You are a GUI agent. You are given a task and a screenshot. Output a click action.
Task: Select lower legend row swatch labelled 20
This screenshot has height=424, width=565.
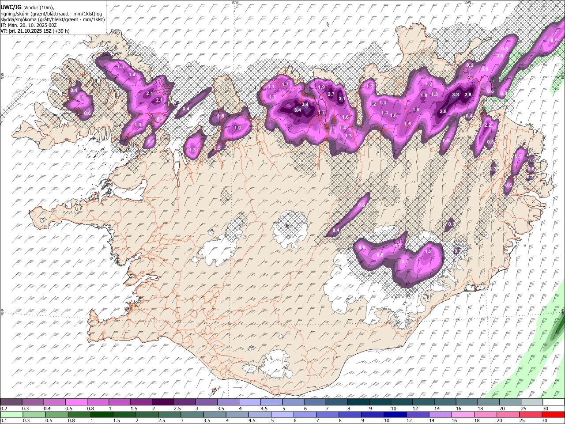pyautogui.click(x=508, y=414)
